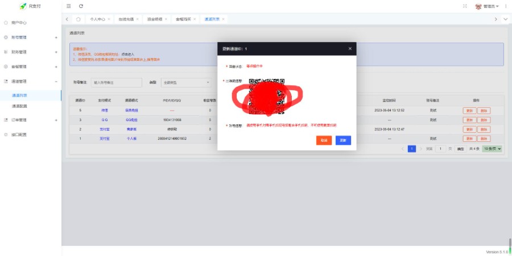Open the tabs options chevron dropdown
512x256 pixels.
coord(506,19)
